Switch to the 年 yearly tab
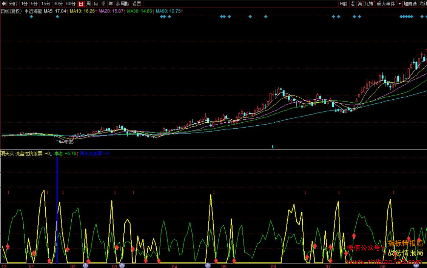The image size is (427, 268). click(x=111, y=4)
